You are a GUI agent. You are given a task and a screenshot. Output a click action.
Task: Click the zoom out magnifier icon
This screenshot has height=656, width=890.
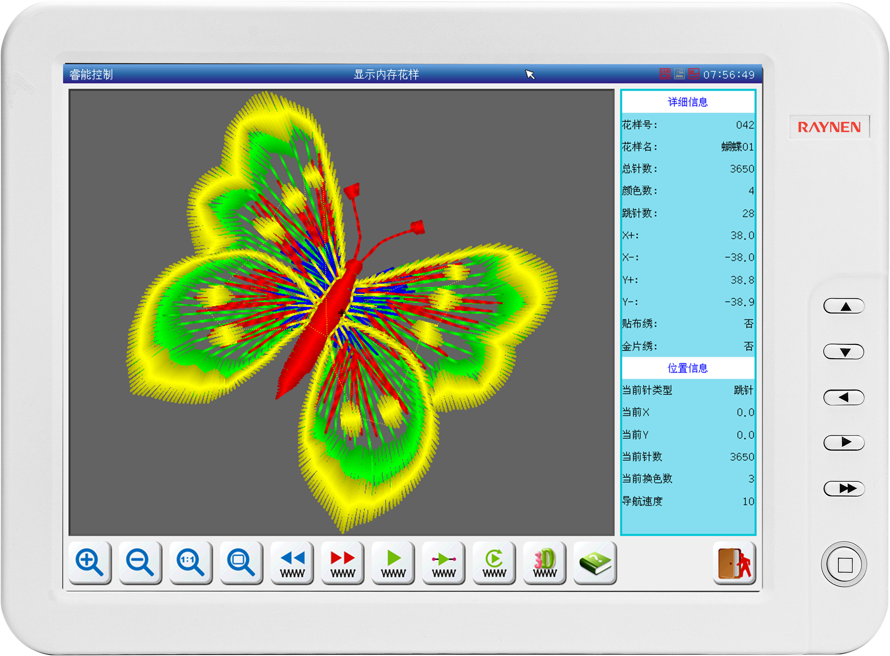[140, 563]
